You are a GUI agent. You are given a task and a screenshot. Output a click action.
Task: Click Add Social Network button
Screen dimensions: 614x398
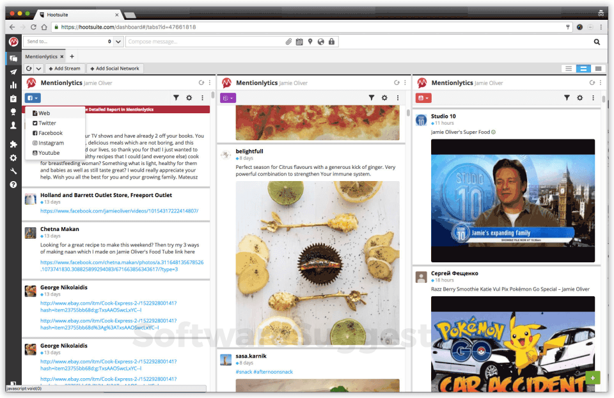(114, 68)
